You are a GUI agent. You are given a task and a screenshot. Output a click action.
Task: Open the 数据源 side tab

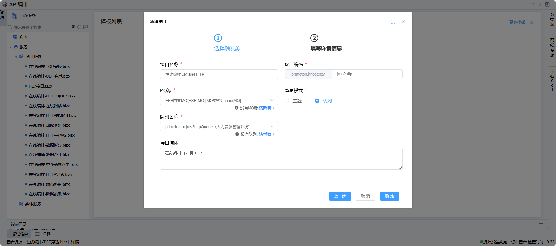pos(552,19)
